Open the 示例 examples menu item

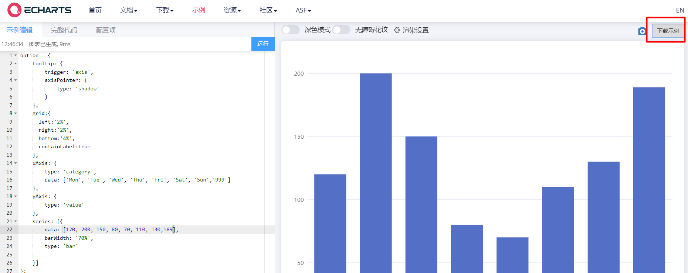click(199, 10)
